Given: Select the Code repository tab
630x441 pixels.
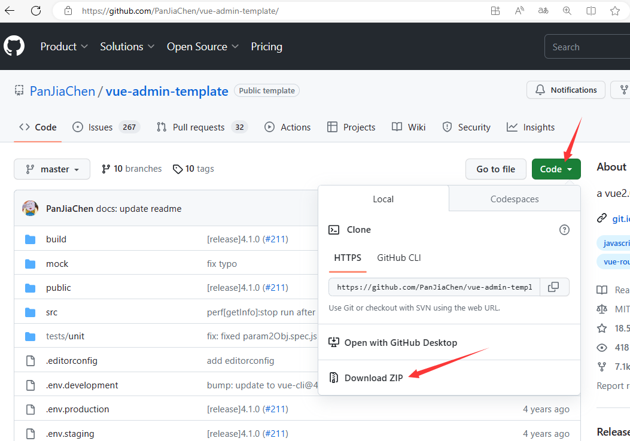Looking at the screenshot, I should [38, 127].
